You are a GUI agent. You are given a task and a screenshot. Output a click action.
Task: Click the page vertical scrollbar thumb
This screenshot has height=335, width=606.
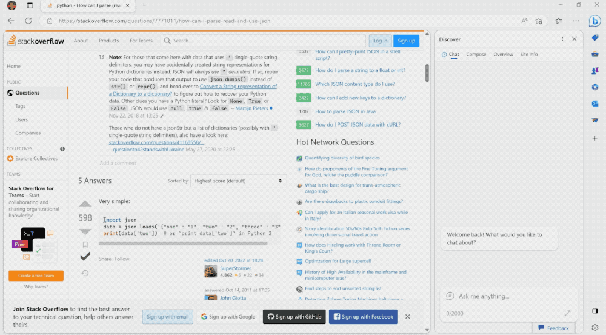tap(427, 73)
